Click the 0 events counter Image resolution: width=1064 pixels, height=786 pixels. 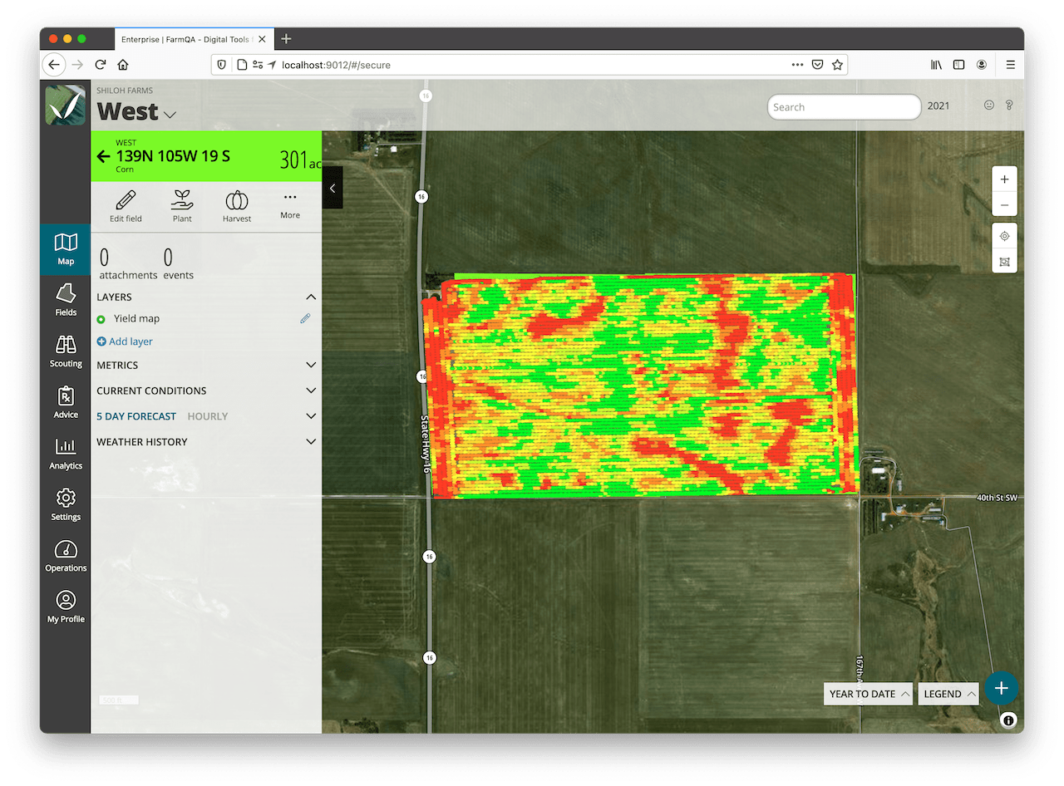tap(178, 263)
